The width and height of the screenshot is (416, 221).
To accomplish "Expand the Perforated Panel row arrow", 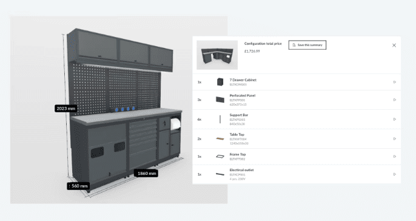I will (x=395, y=100).
